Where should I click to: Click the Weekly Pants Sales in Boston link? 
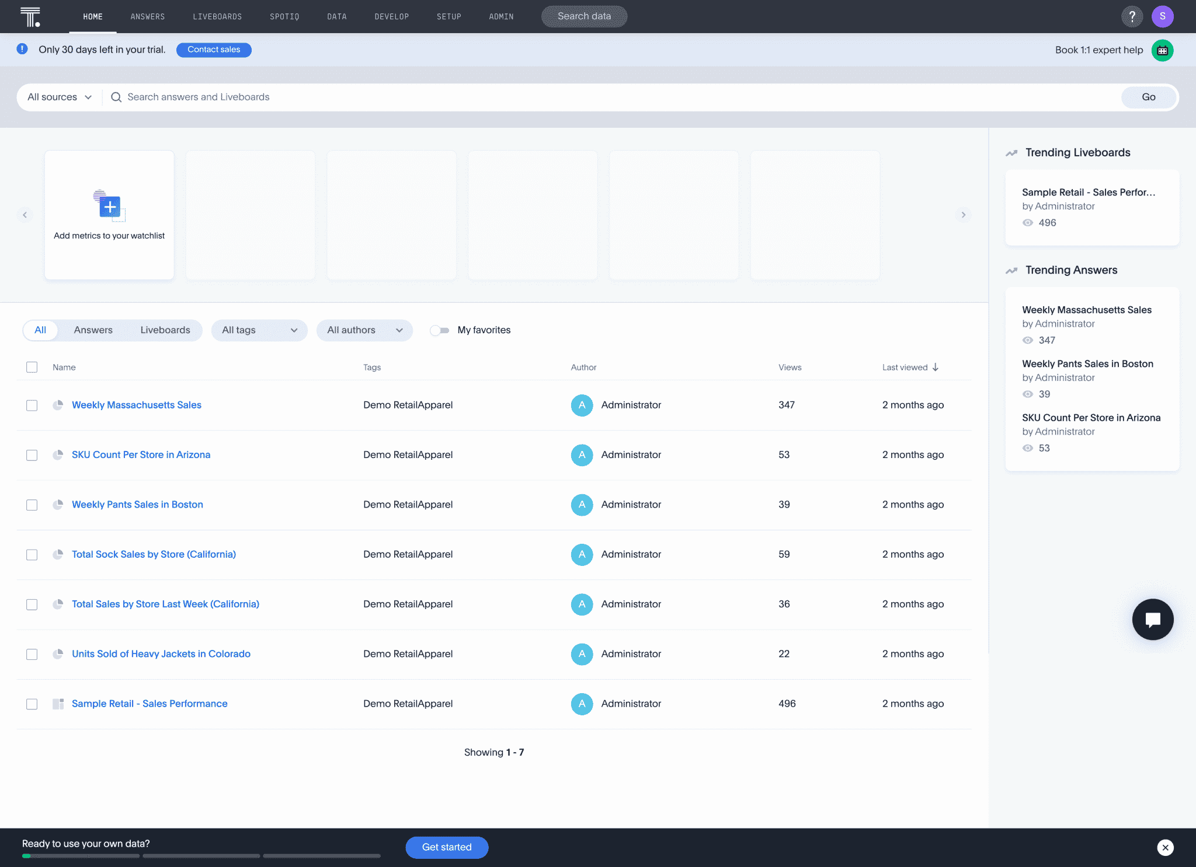[x=138, y=505]
